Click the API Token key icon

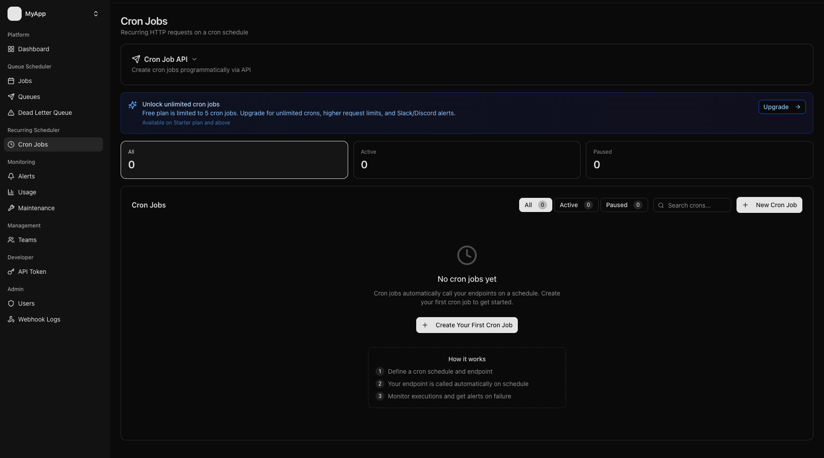tap(11, 272)
